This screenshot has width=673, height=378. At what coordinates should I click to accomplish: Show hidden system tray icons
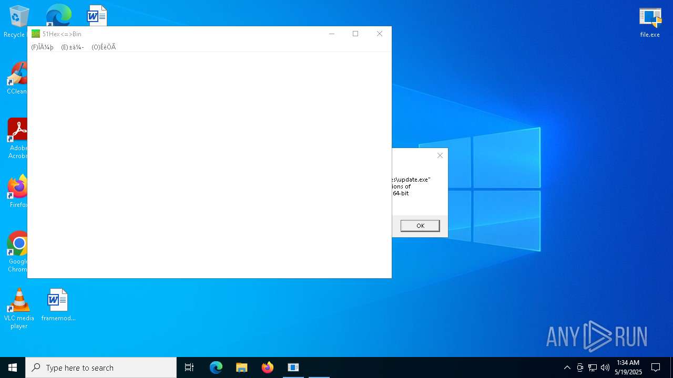pyautogui.click(x=567, y=367)
